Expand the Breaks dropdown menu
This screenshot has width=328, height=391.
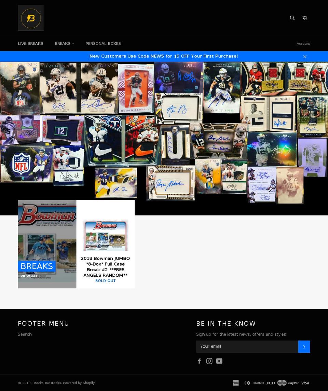point(64,43)
